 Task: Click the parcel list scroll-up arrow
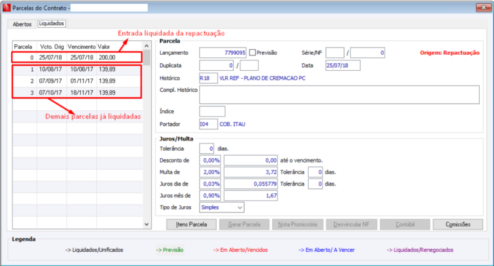(x=146, y=46)
